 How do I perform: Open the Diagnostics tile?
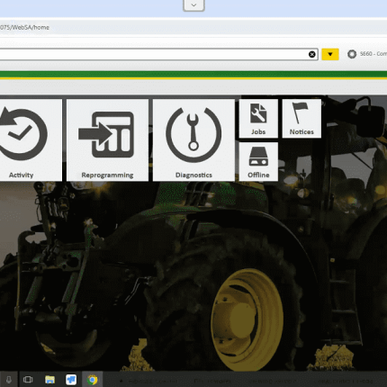[x=193, y=140]
